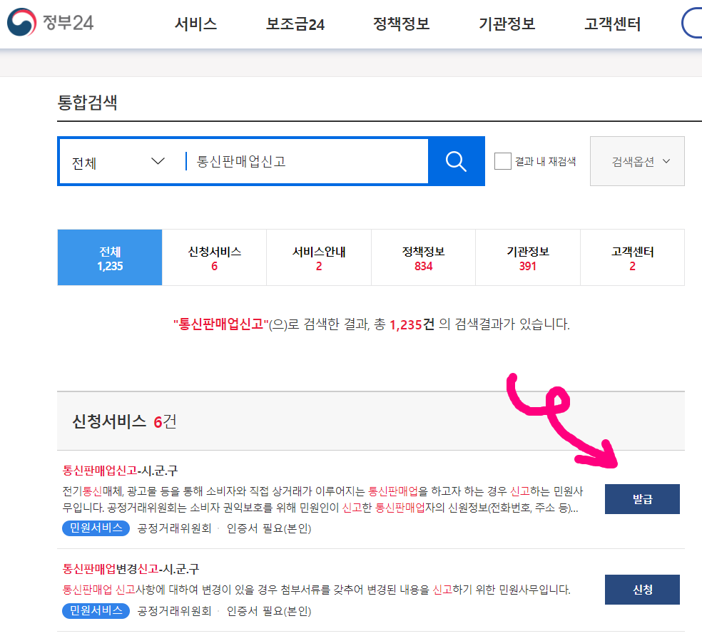Switch to the 고객센터 2 results tab
This screenshot has width=702, height=636.
coord(632,258)
